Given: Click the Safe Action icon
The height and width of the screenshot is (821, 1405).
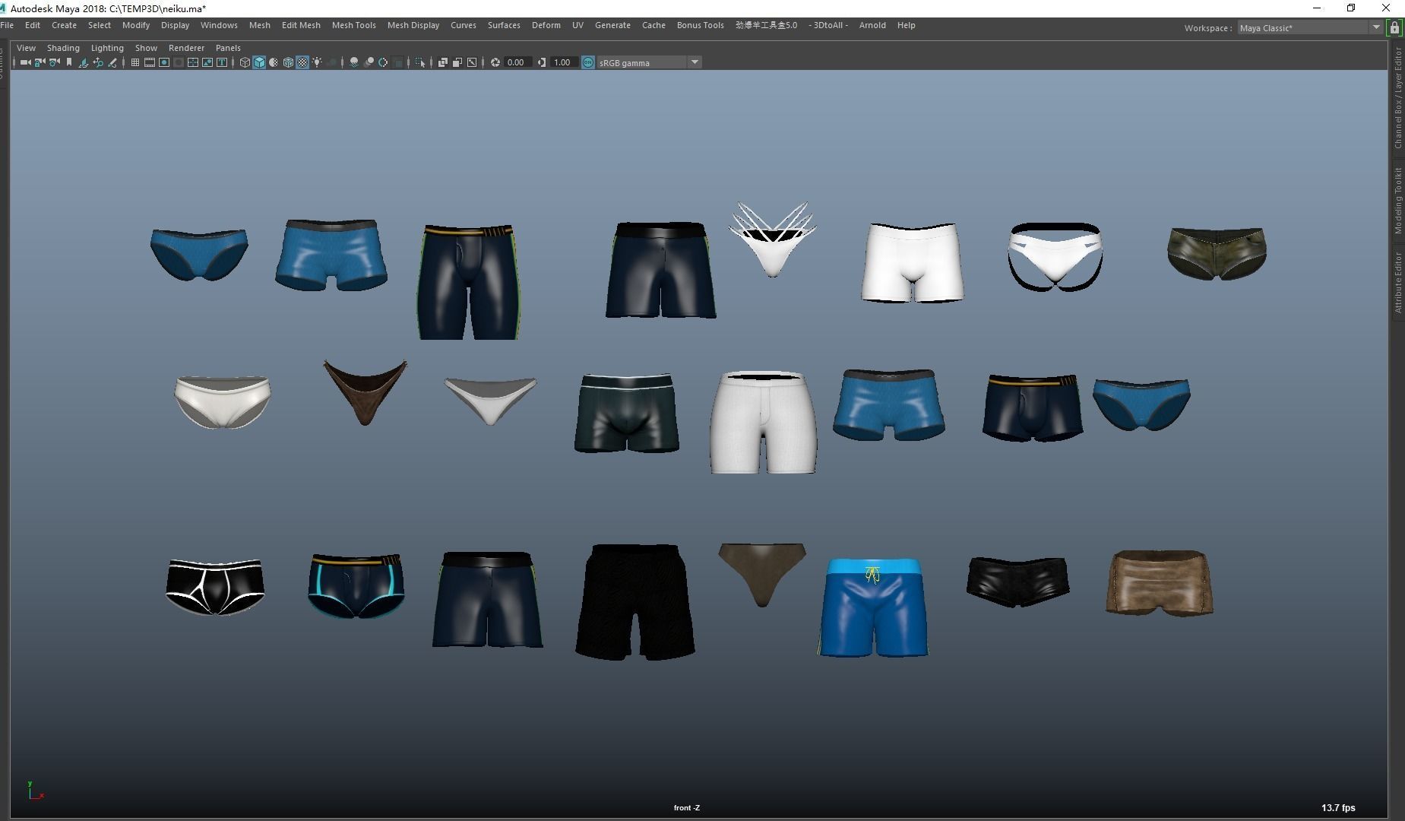Looking at the screenshot, I should point(207,62).
